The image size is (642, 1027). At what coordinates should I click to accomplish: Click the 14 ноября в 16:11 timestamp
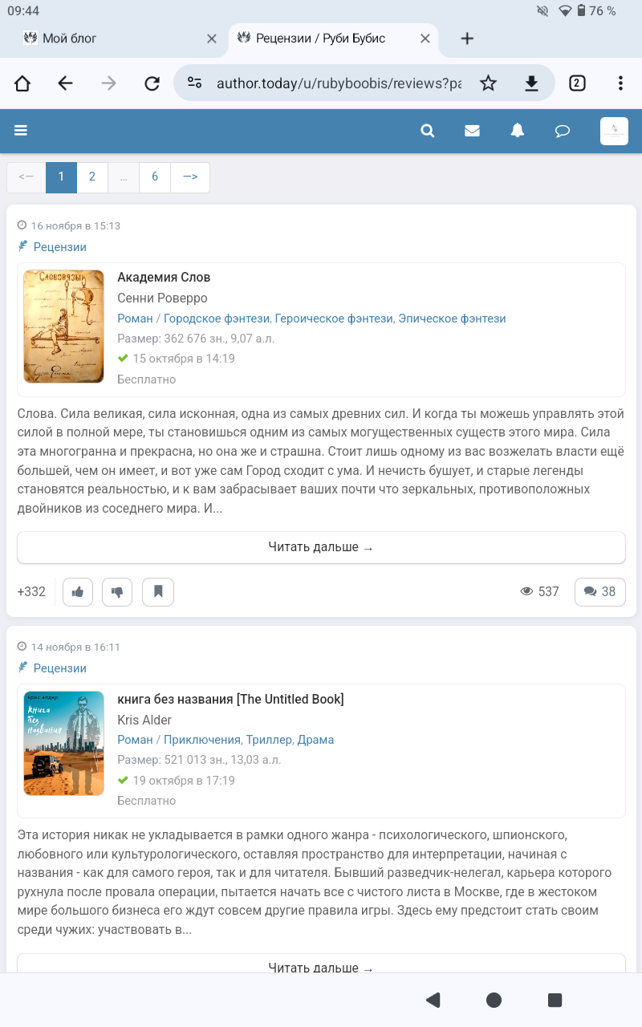click(75, 647)
